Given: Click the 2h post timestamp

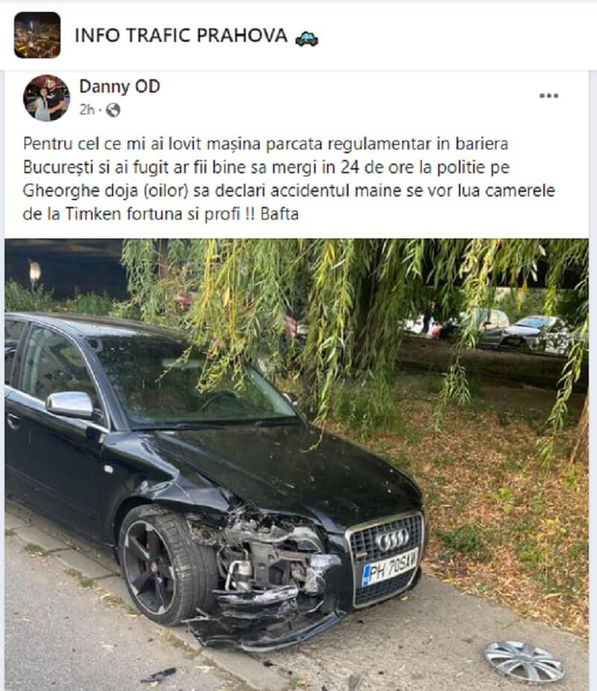Looking at the screenshot, I should click(x=87, y=110).
